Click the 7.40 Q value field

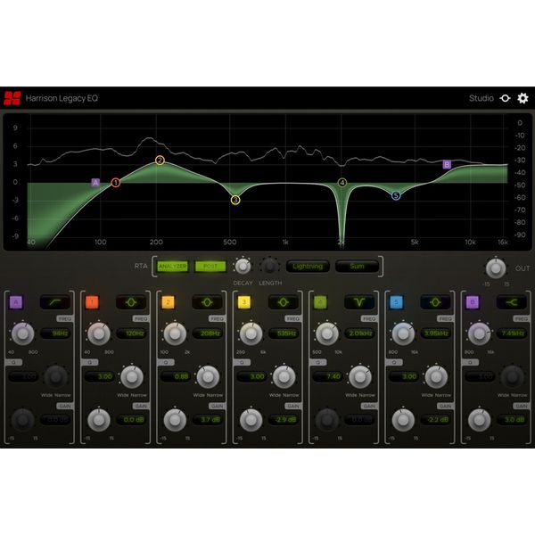pyautogui.click(x=328, y=376)
